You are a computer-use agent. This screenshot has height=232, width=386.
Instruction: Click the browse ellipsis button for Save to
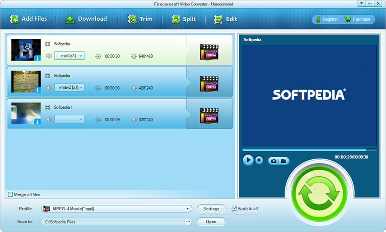[188, 222]
